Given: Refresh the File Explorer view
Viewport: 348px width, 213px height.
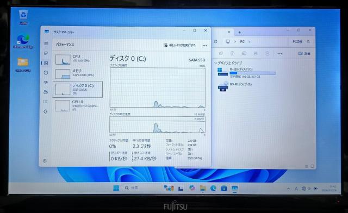Looking at the screenshot, I should [x=215, y=41].
